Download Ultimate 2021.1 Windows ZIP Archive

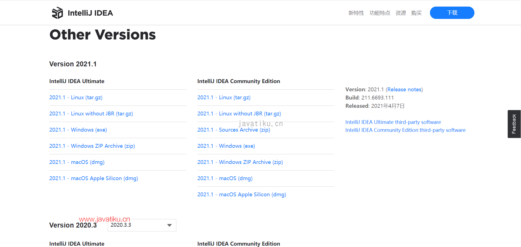92,146
